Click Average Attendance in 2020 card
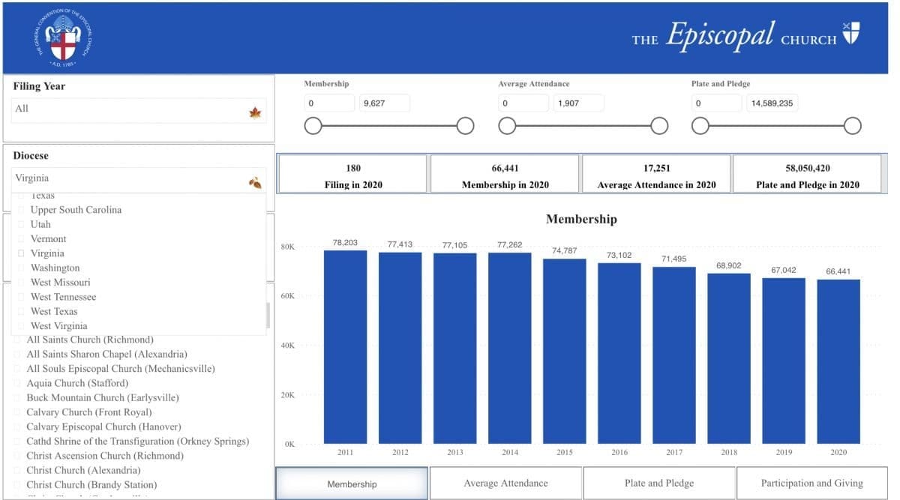The width and height of the screenshot is (900, 500). click(656, 174)
